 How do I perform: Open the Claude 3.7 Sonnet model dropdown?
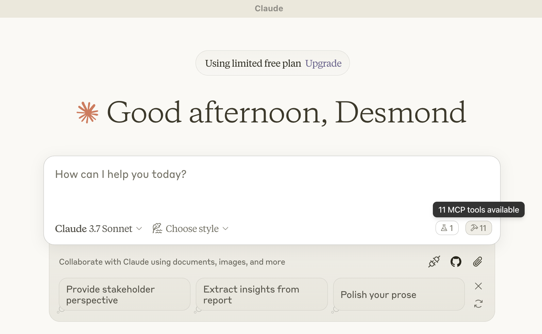tap(98, 229)
